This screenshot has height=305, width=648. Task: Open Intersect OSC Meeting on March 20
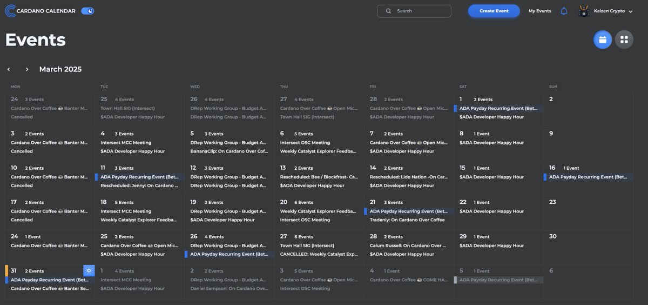[305, 220]
